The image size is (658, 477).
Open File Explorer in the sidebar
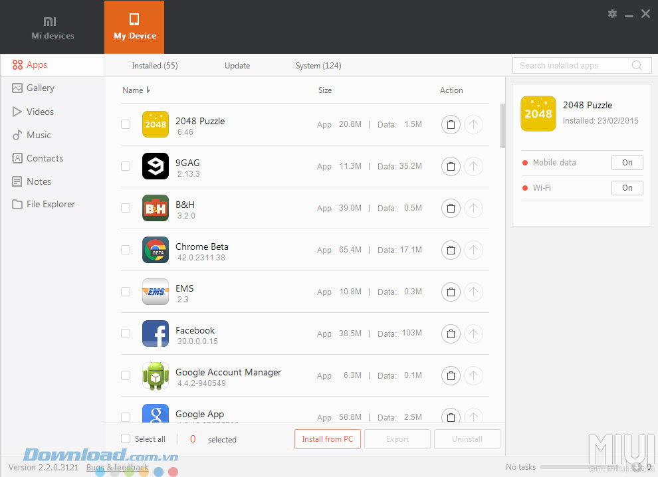pos(51,205)
